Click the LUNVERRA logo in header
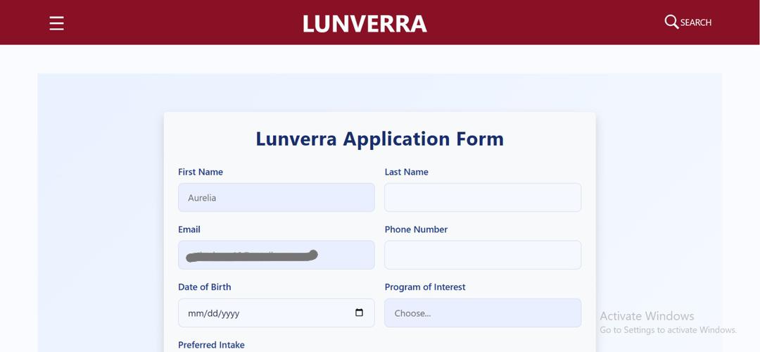Screen dimensions: 760x352 [x=365, y=23]
